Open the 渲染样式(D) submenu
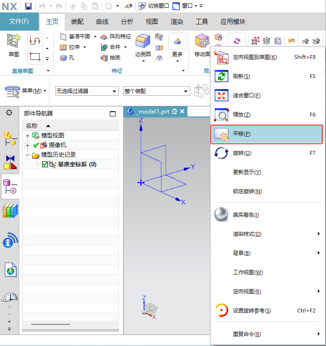Viewport: 326px width, 346px height. click(x=267, y=234)
